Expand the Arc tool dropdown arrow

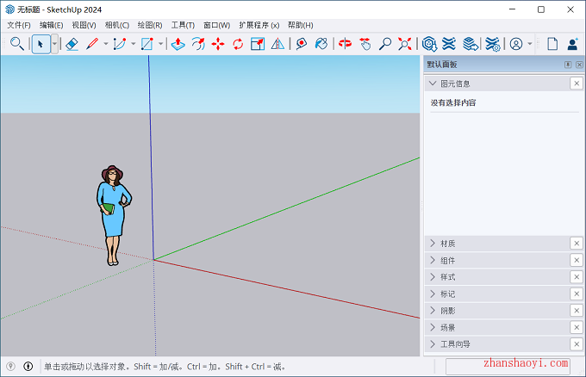134,44
